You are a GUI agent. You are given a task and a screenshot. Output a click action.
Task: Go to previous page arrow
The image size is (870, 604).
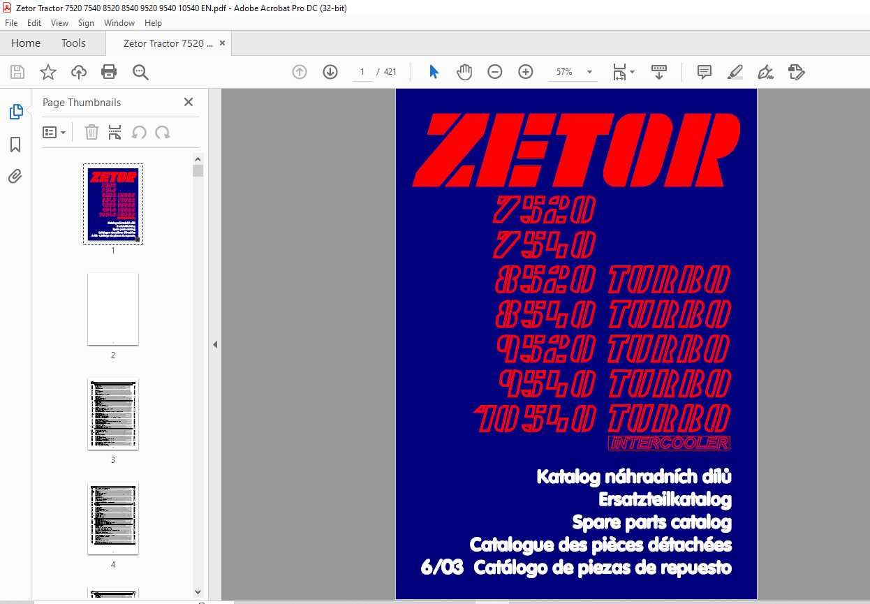[x=300, y=72]
